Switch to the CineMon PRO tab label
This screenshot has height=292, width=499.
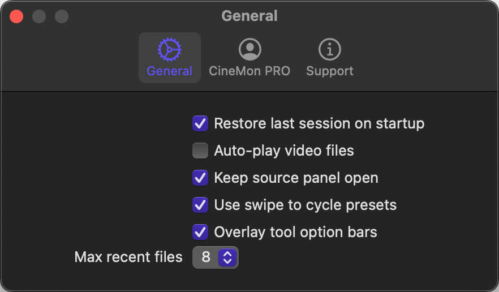click(250, 71)
